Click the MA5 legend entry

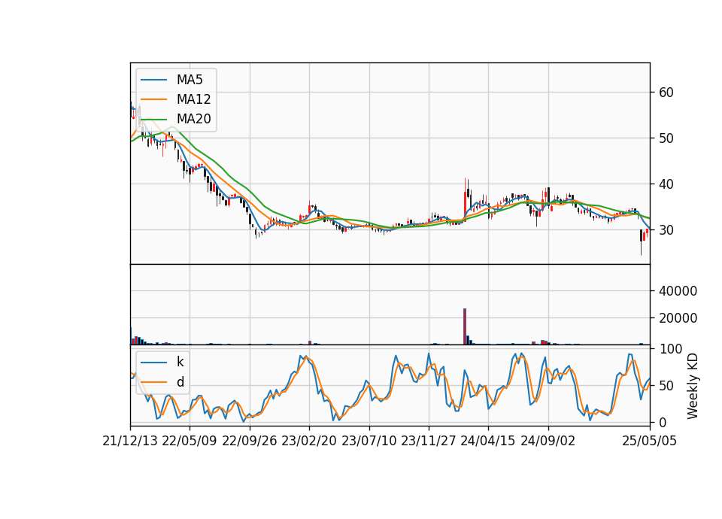(x=171, y=80)
